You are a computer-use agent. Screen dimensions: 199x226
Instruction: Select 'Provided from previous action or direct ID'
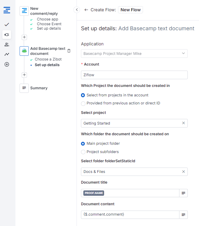pyautogui.click(x=83, y=103)
